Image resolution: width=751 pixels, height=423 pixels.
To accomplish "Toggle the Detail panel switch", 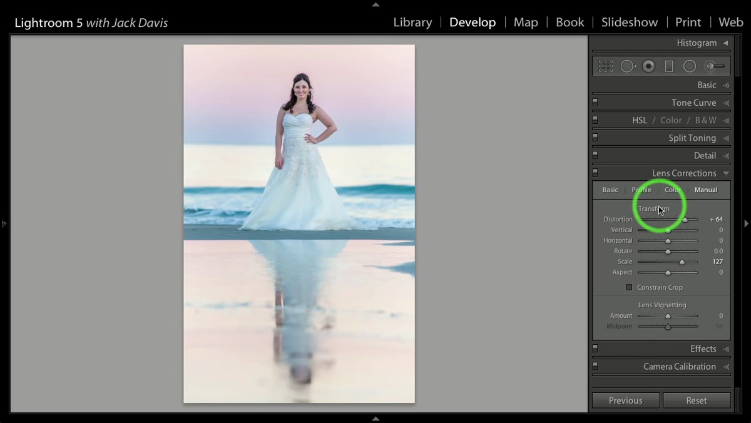I will [x=595, y=155].
